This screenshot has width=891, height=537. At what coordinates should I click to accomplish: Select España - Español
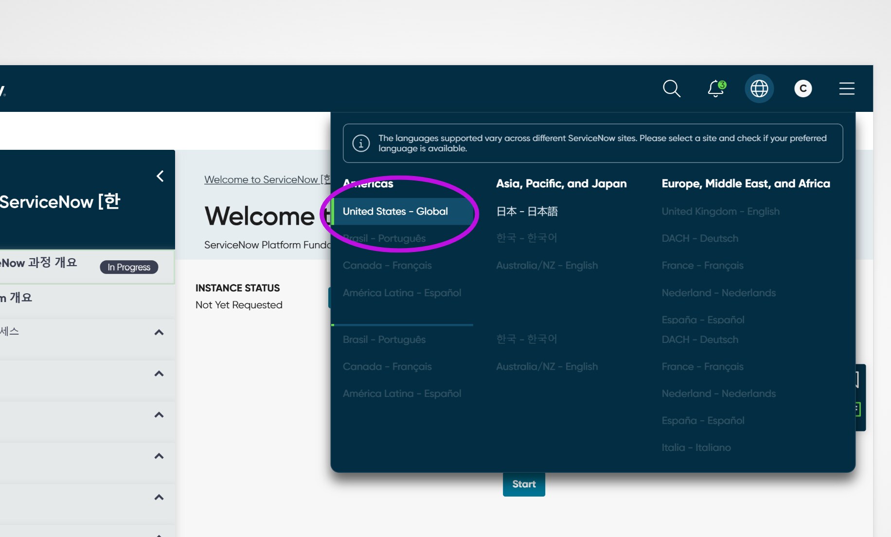pyautogui.click(x=702, y=320)
